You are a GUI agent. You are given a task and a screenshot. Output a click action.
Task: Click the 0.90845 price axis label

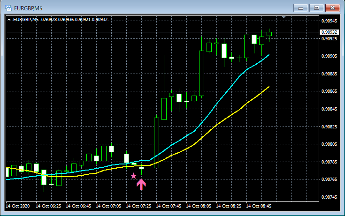[x=329, y=109]
